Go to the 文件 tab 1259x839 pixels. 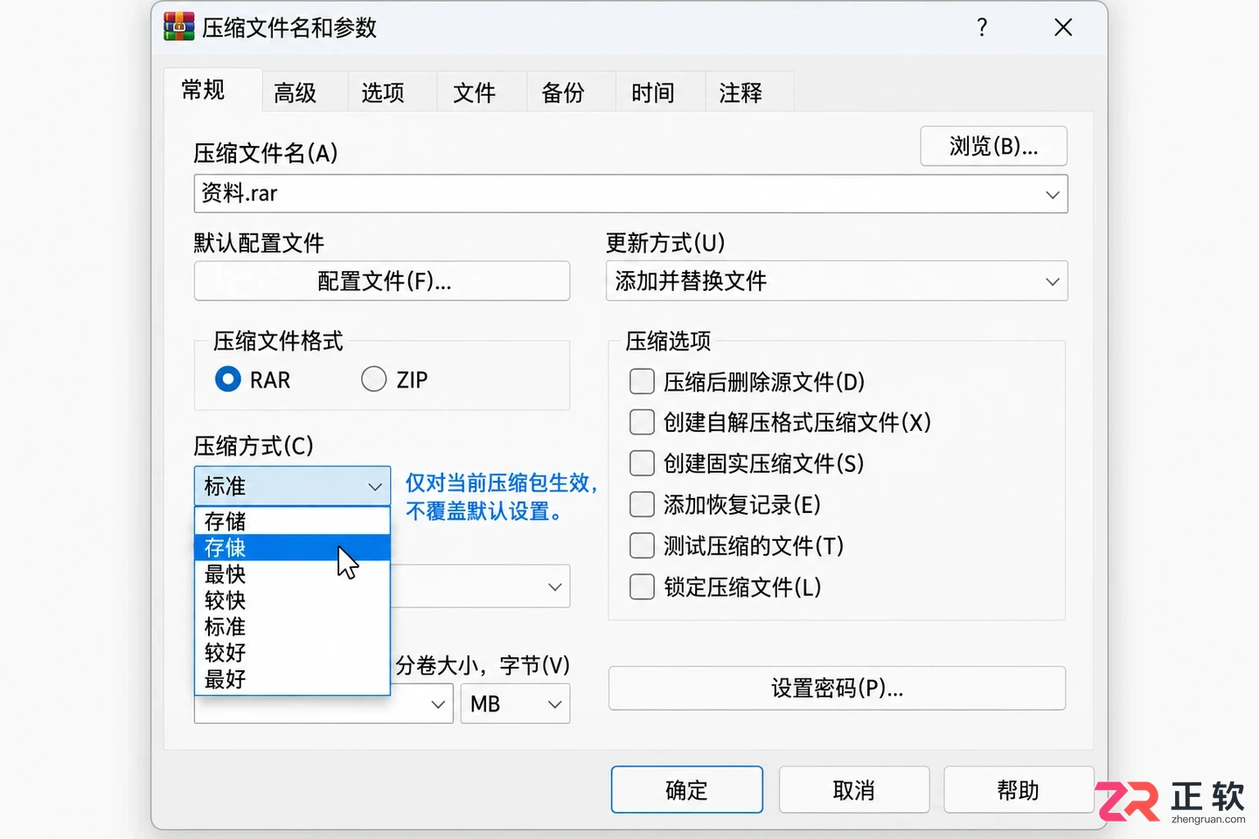click(x=475, y=93)
